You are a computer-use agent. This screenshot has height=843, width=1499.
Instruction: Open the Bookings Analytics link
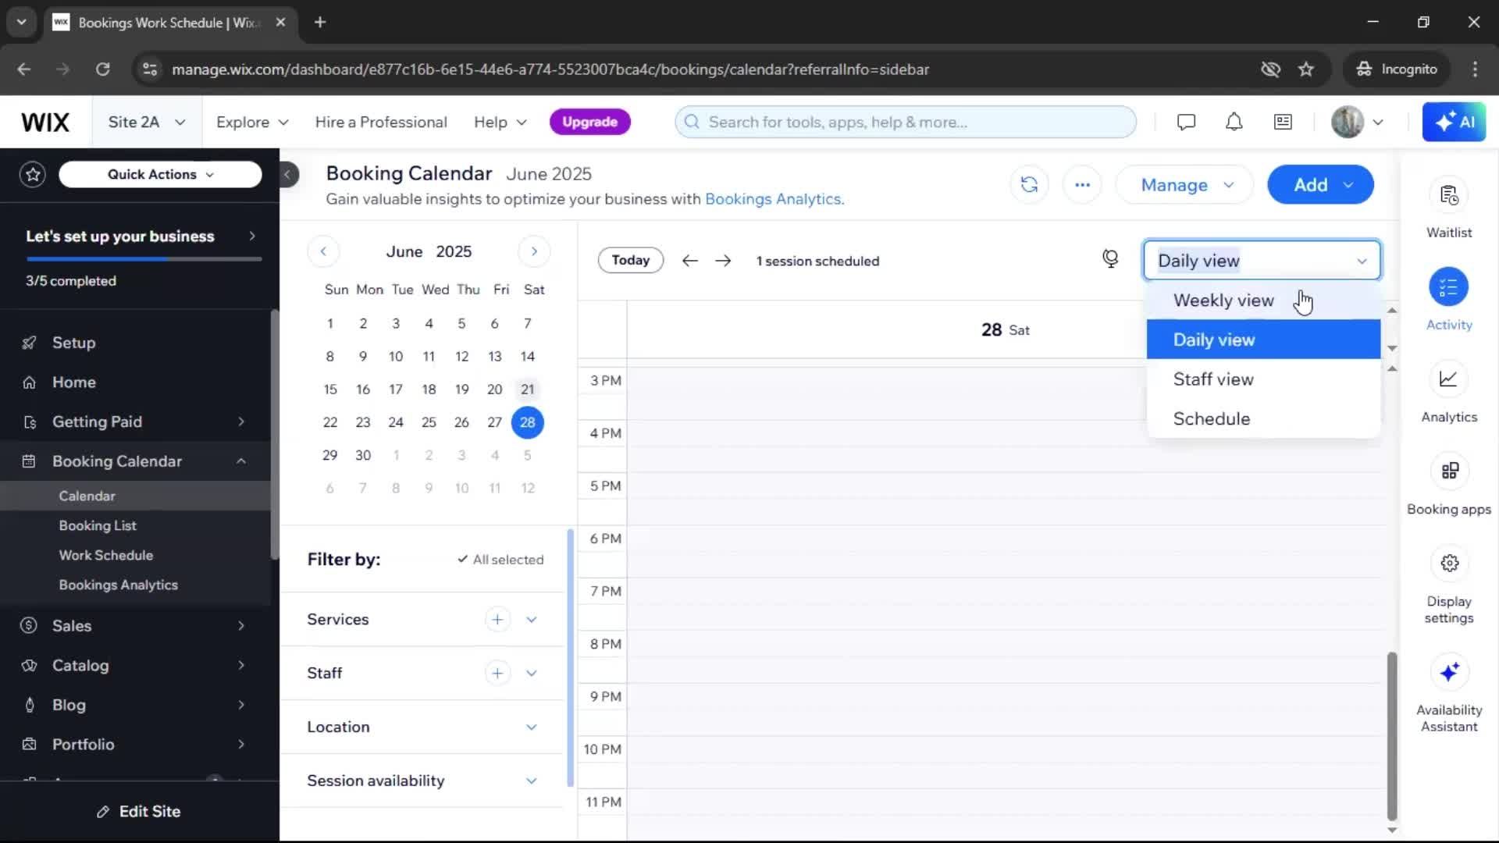[x=773, y=199]
